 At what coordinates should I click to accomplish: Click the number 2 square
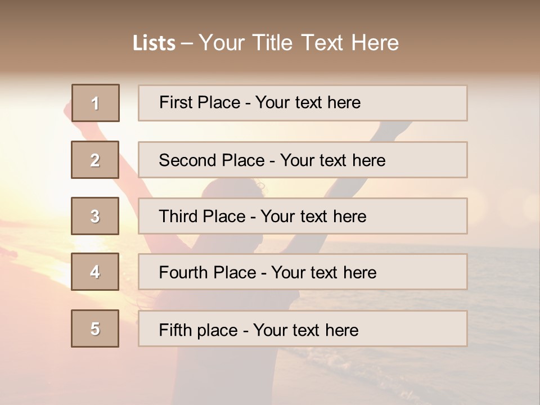coord(95,160)
